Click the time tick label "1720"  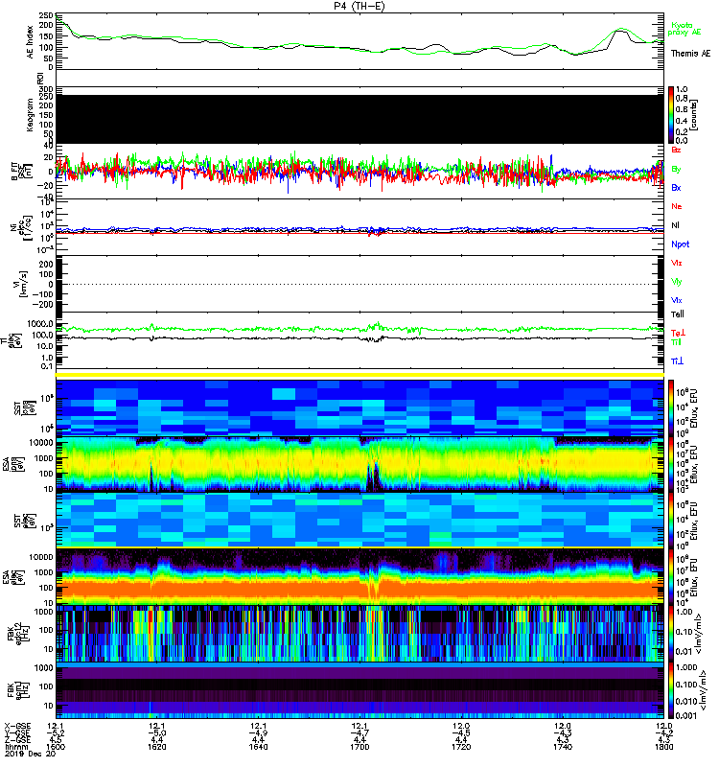coord(461,747)
